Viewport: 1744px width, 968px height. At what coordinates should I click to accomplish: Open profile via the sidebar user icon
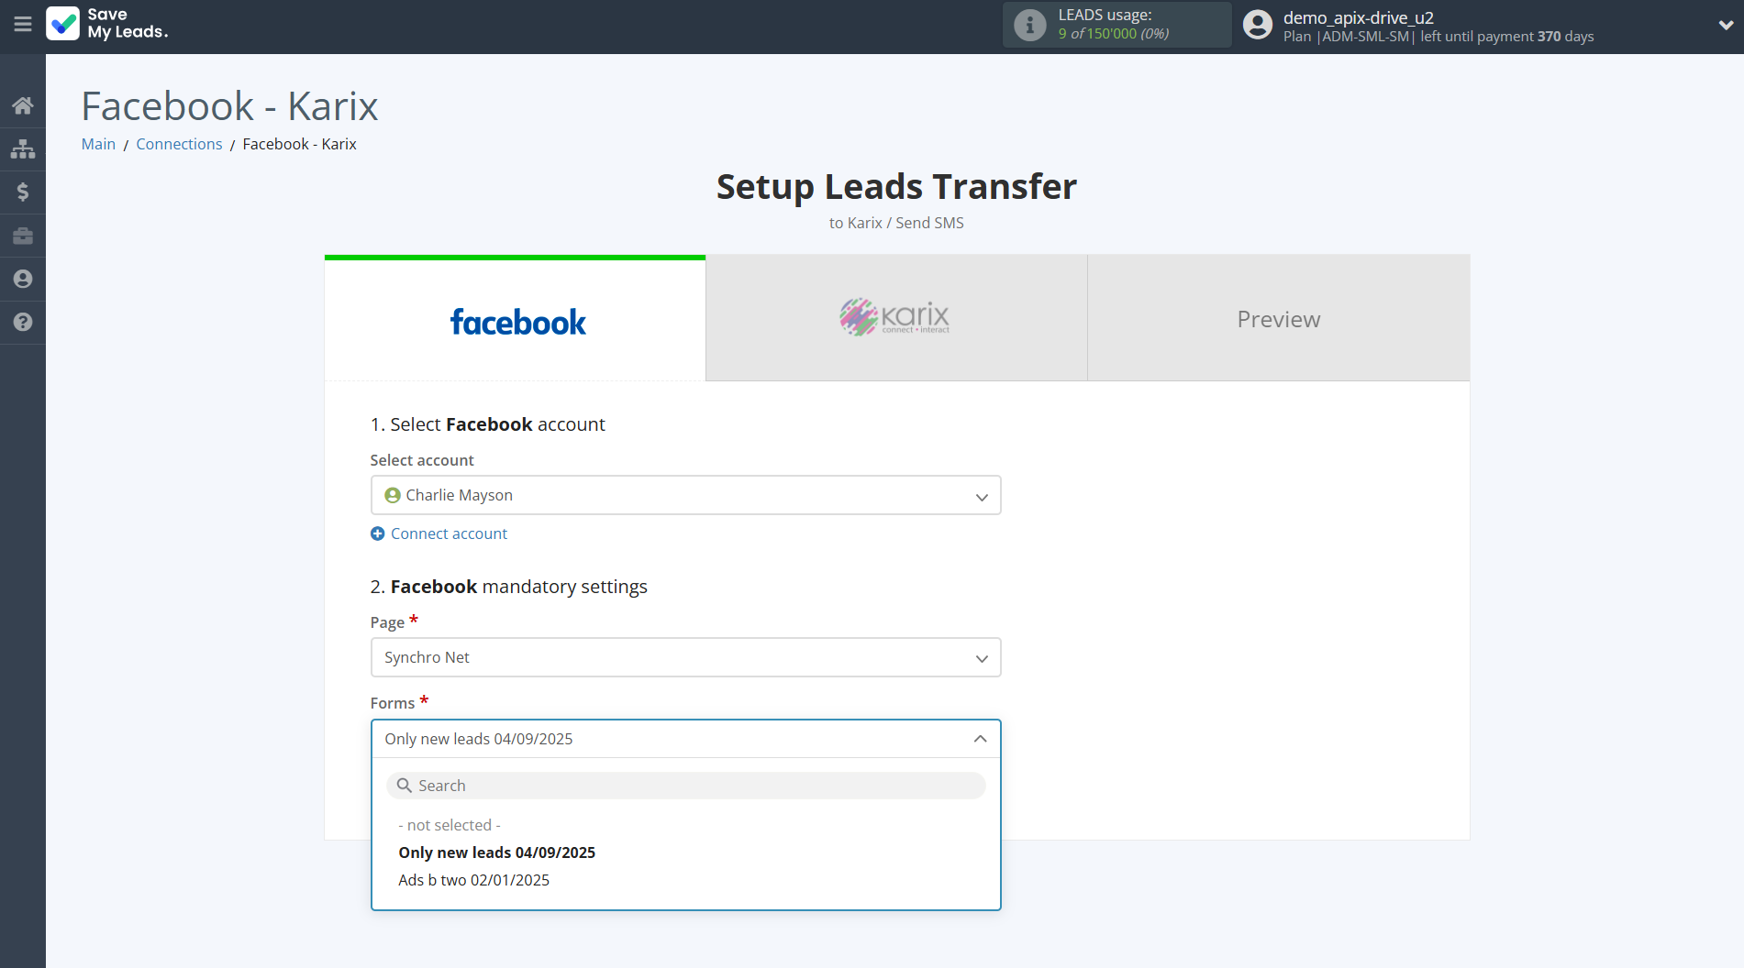pos(22,279)
